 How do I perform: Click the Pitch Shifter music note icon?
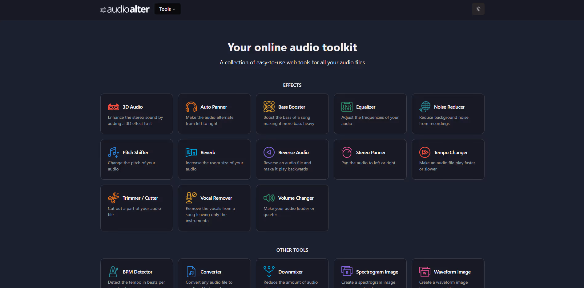[113, 152]
